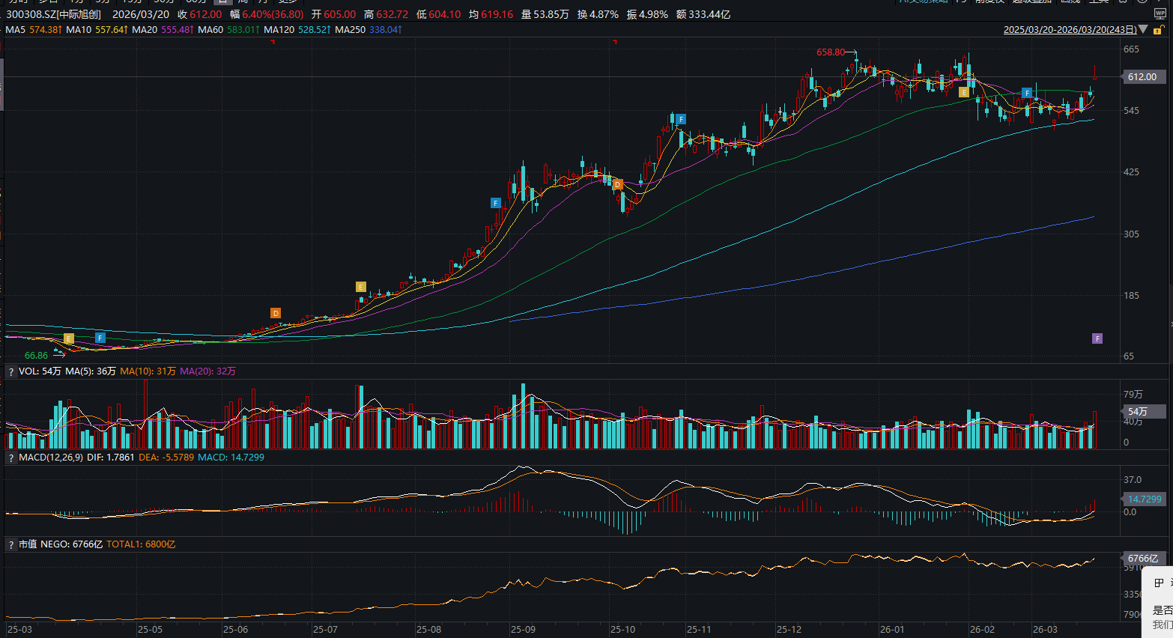
Task: Click the orange D marker near 25-06
Action: (276, 313)
